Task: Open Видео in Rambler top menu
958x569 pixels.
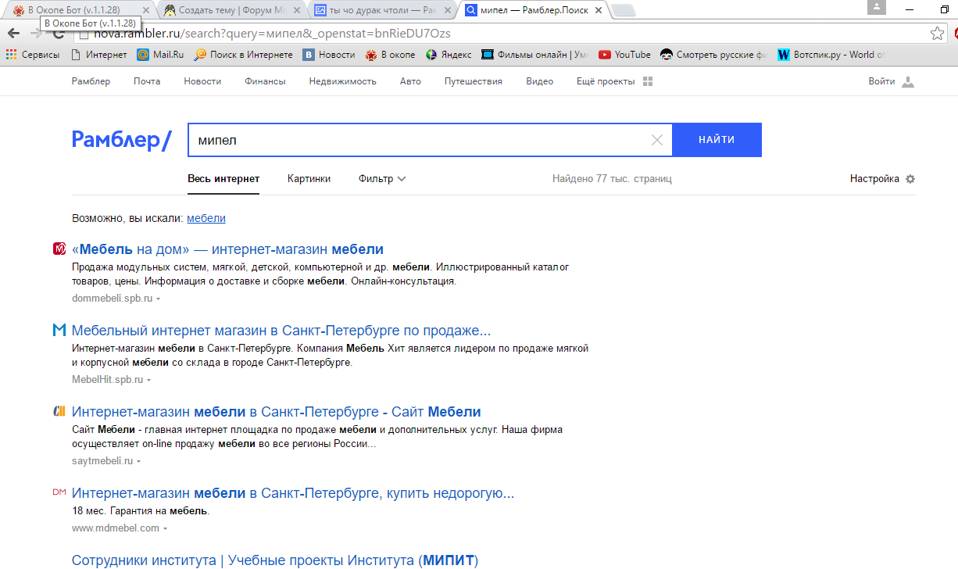Action: [539, 81]
